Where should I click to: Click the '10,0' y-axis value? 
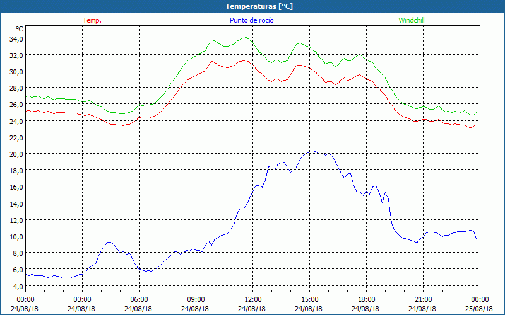pyautogui.click(x=16, y=237)
